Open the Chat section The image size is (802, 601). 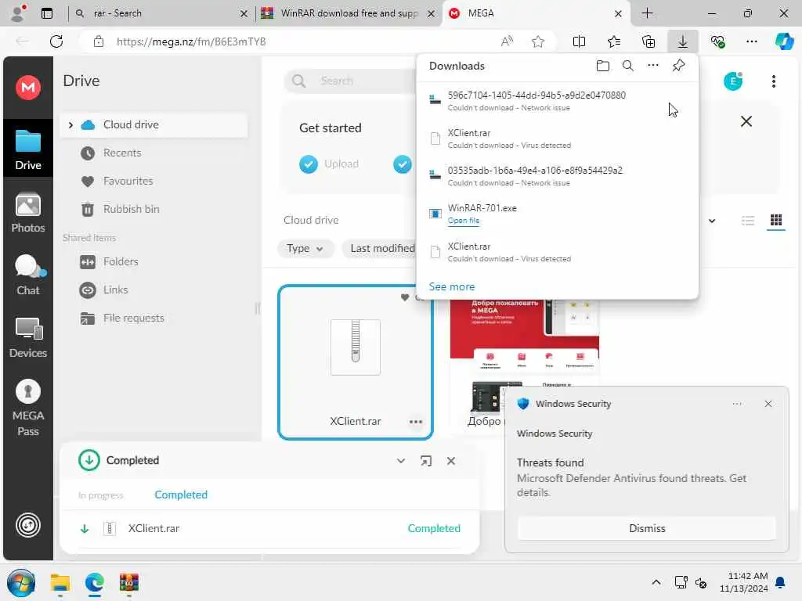tap(28, 275)
